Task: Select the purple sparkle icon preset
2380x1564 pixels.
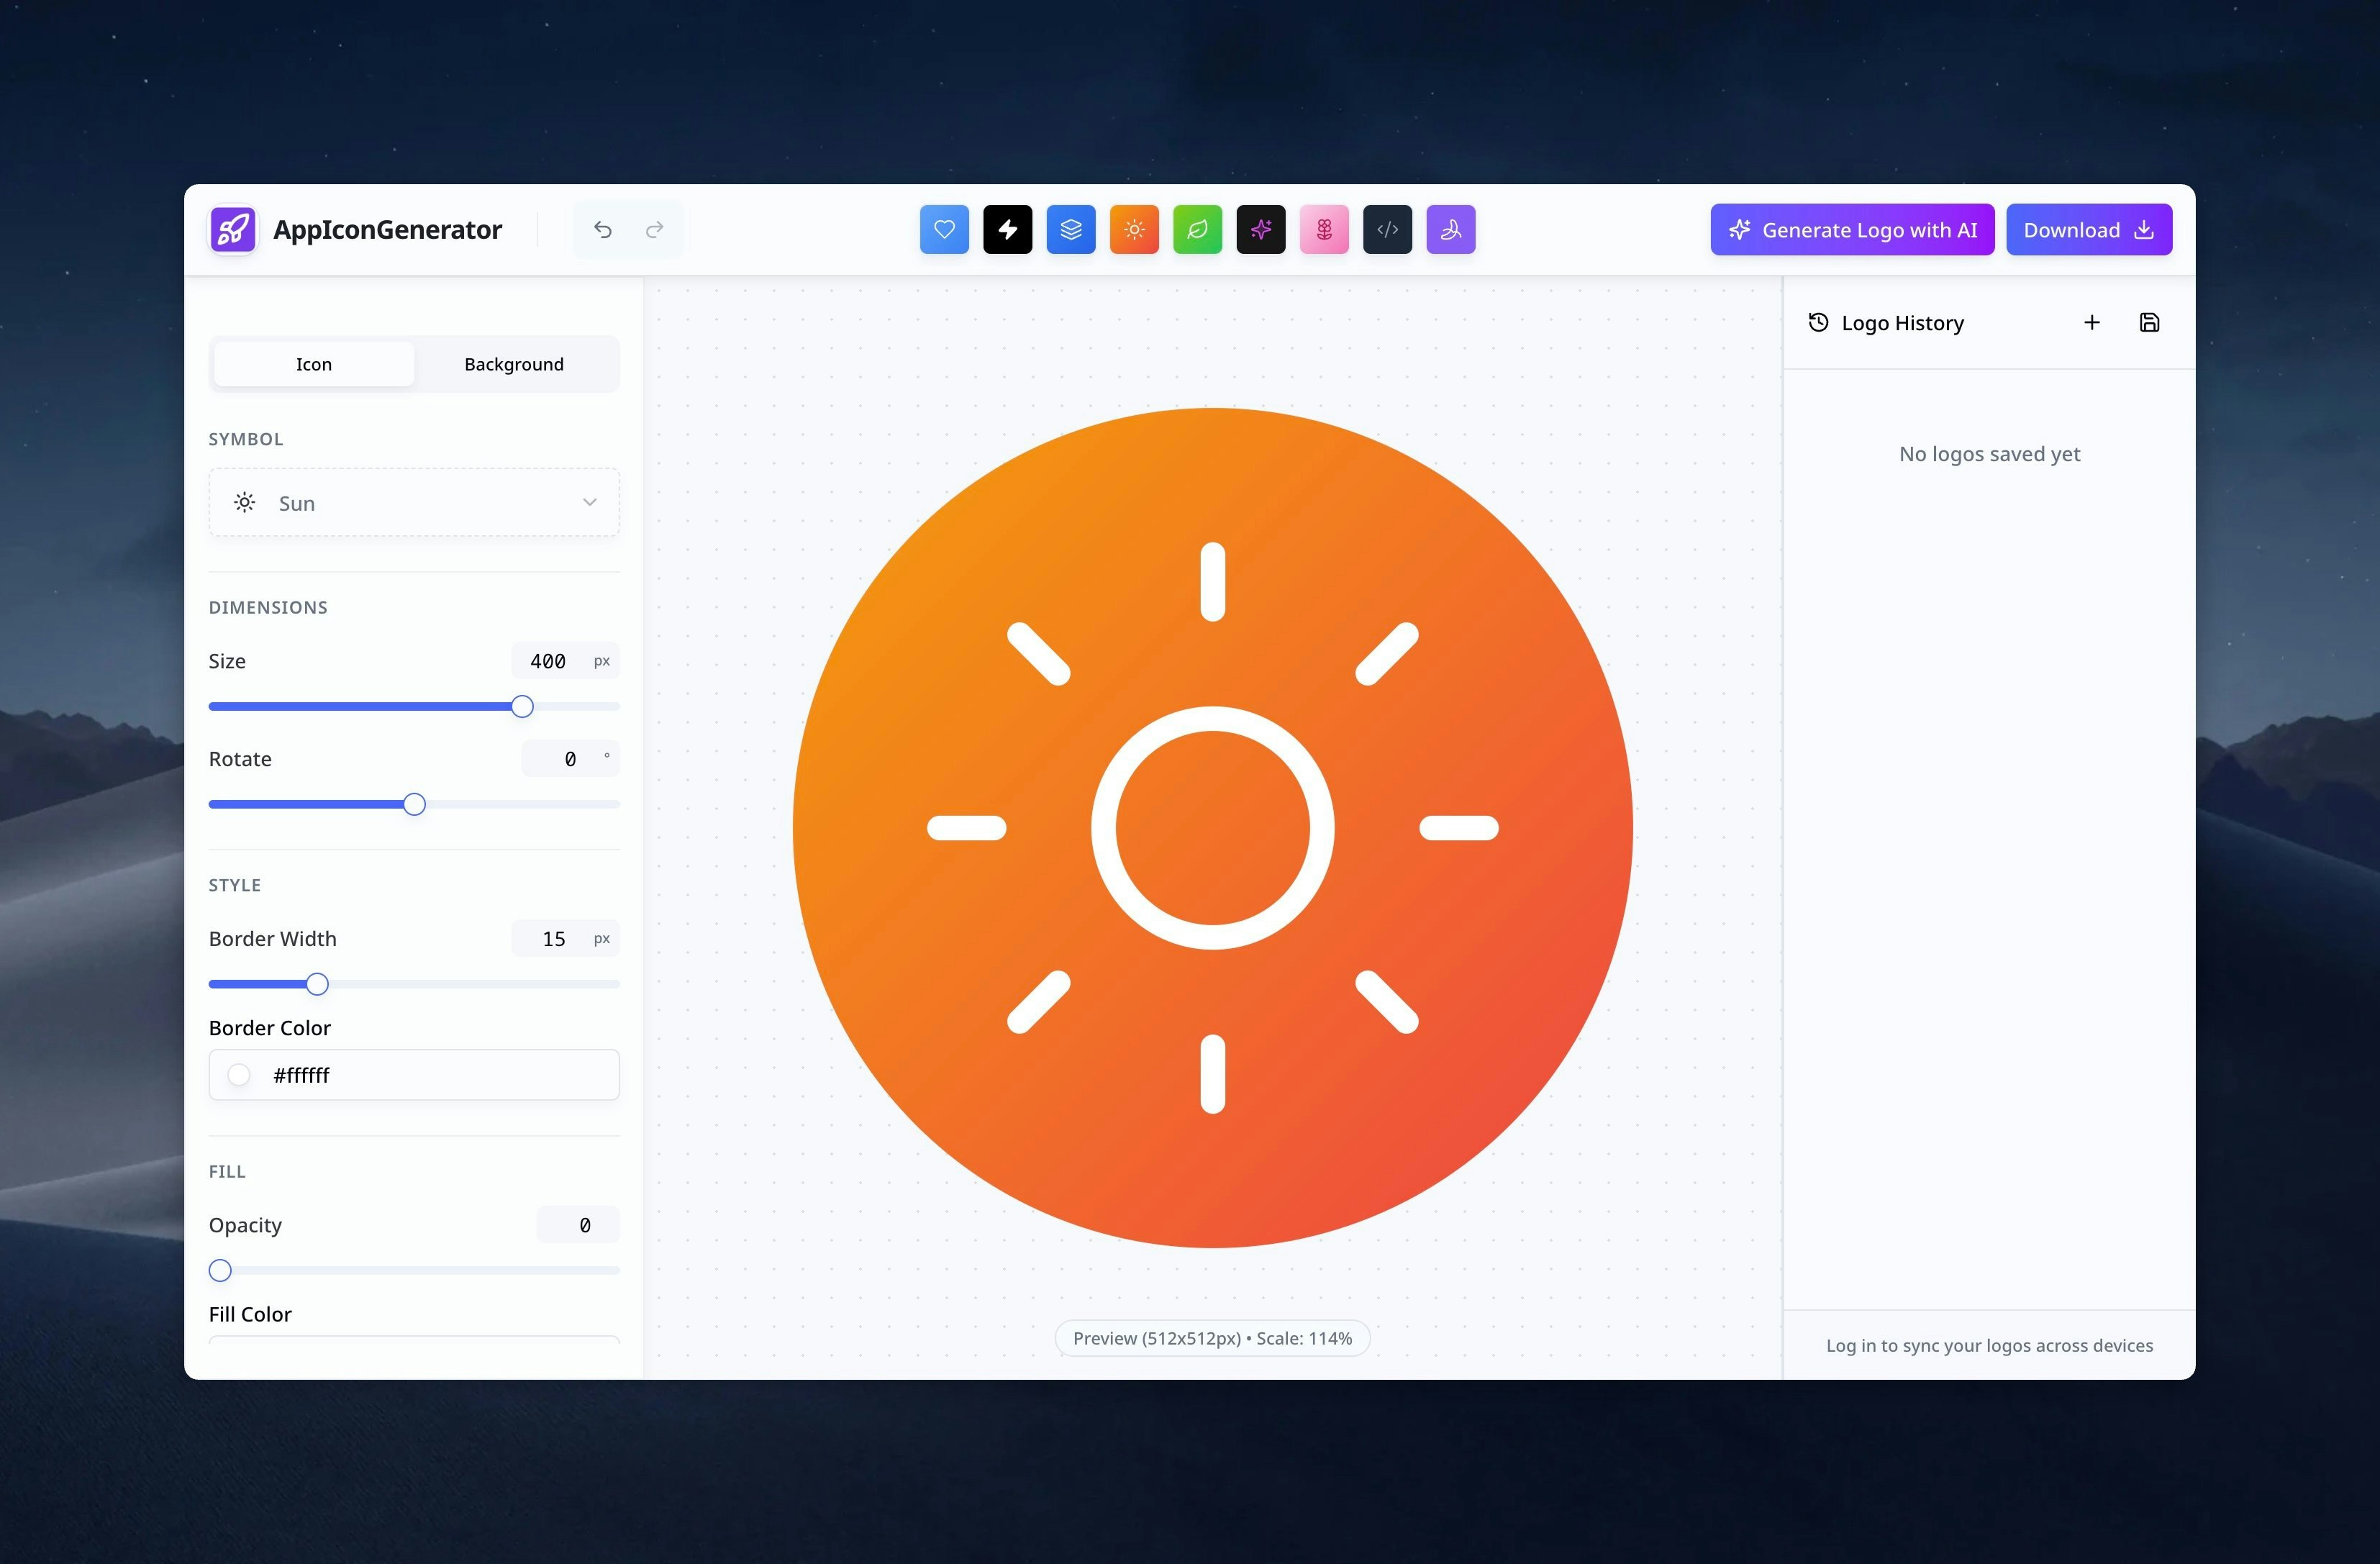Action: (1261, 229)
